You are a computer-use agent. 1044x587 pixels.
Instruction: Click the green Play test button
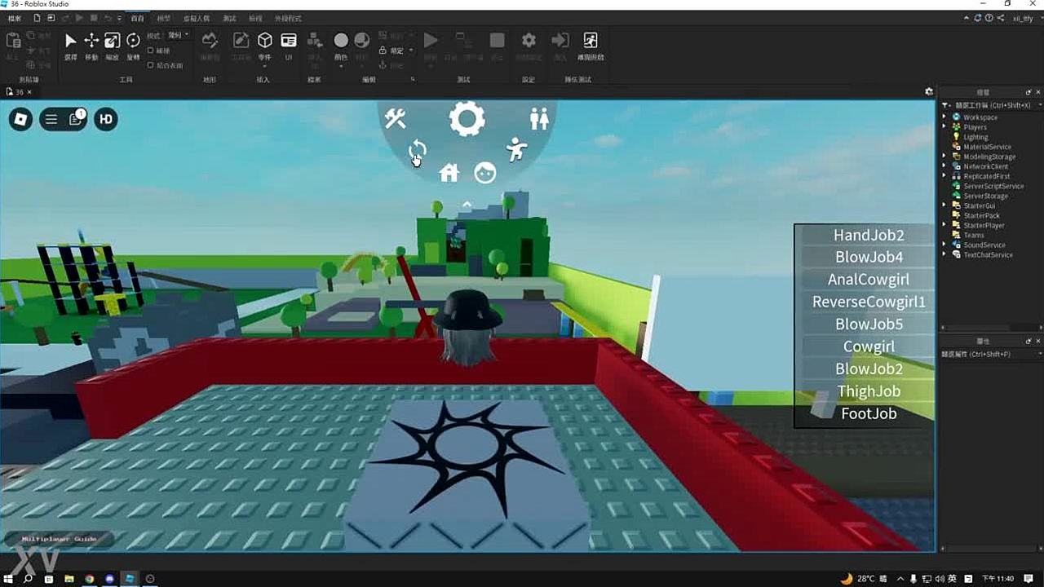431,40
